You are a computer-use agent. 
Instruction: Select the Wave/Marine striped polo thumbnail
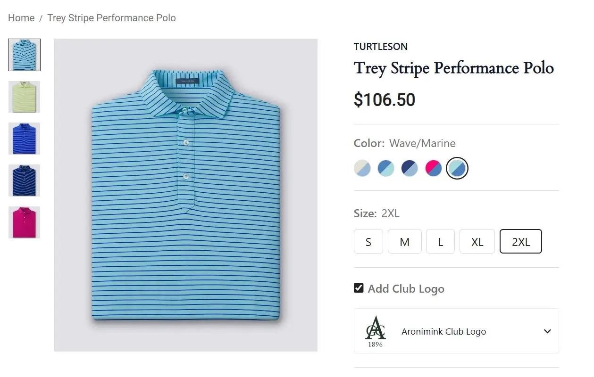[24, 55]
